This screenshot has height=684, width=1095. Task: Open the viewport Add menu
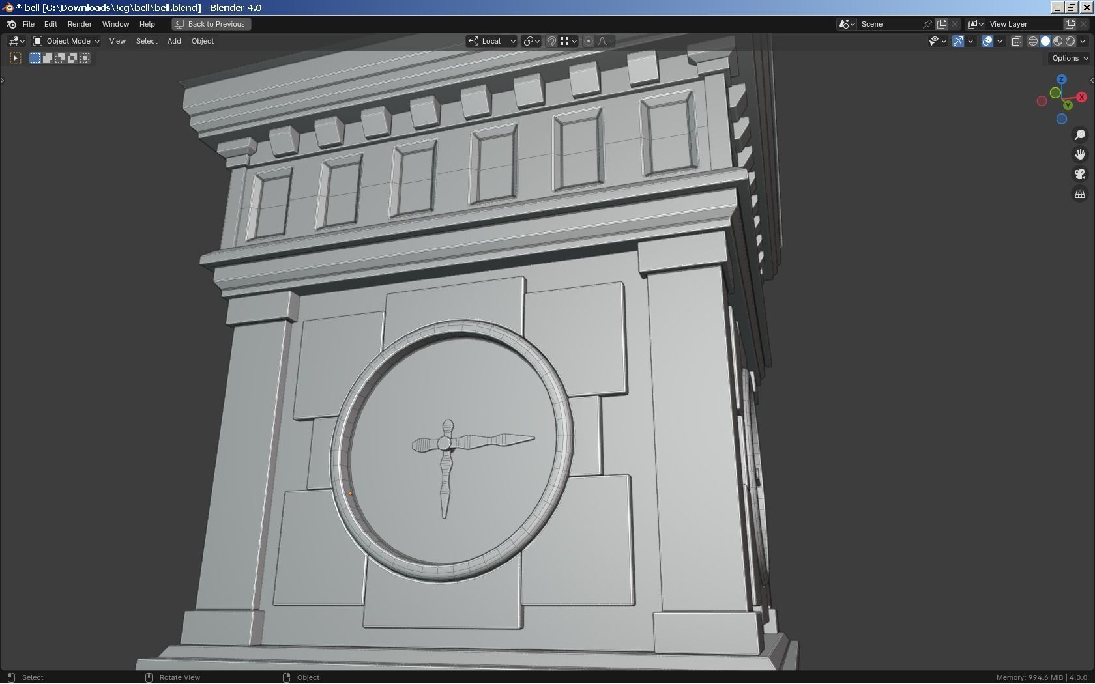[174, 41]
